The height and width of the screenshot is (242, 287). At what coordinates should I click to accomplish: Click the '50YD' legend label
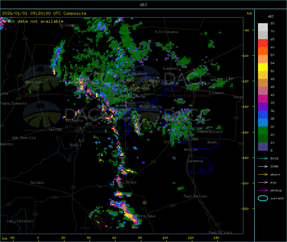pyautogui.click(x=274, y=158)
